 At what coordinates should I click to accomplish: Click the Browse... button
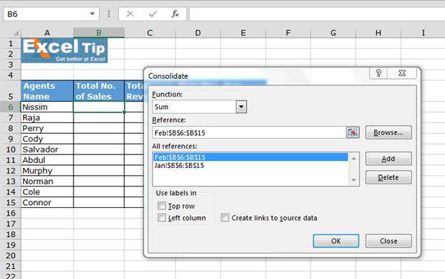388,132
